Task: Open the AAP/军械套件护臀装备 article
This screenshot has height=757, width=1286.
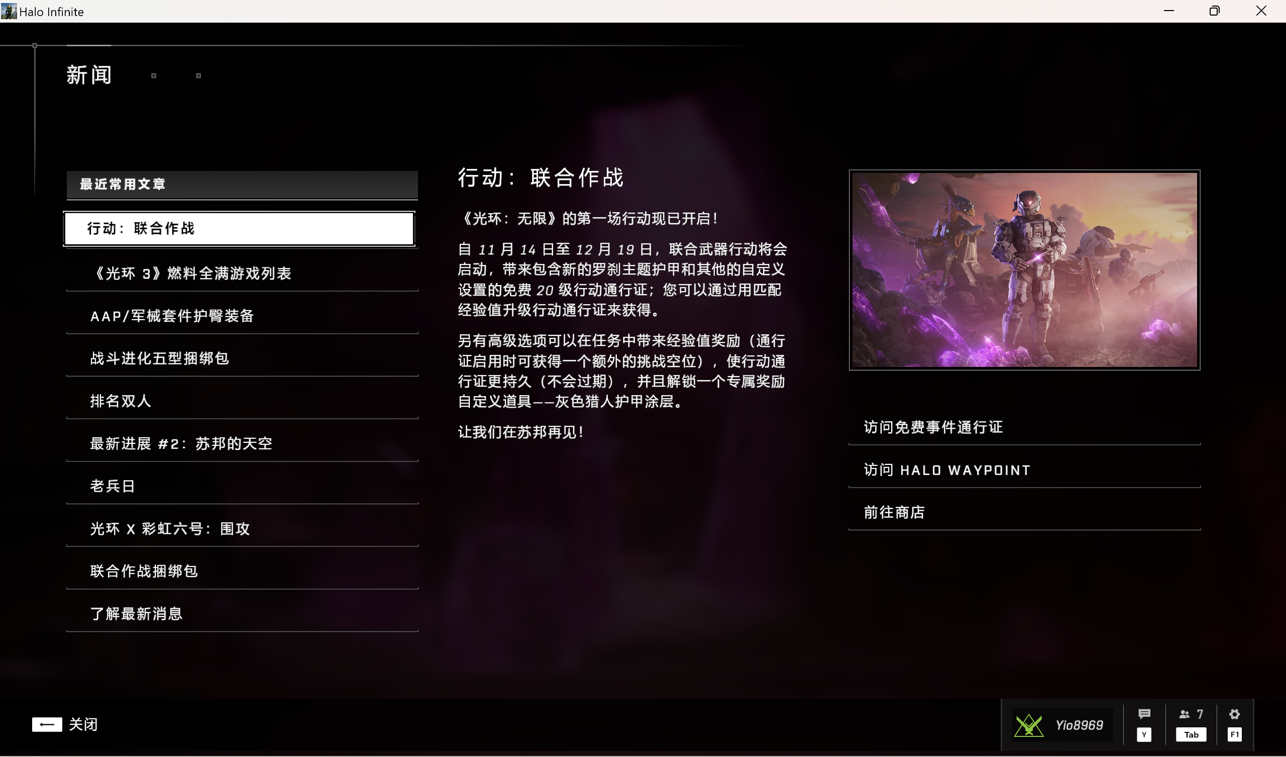Action: click(x=243, y=316)
